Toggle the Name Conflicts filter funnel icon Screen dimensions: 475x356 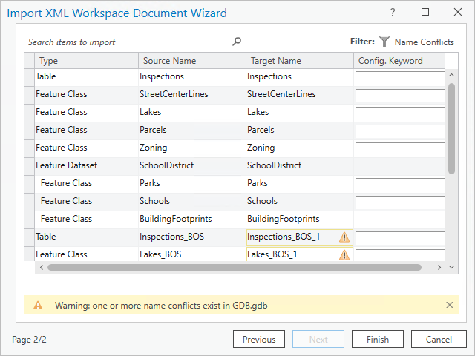point(384,42)
